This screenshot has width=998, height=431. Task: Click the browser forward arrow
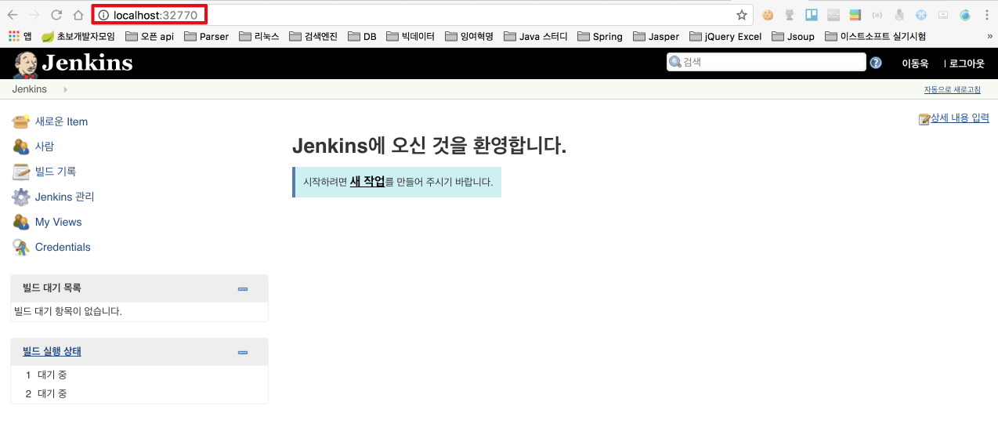[34, 15]
